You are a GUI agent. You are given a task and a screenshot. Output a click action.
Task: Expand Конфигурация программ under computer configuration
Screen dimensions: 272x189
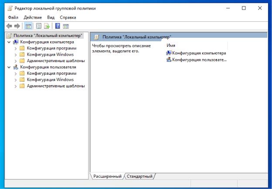[16, 48]
